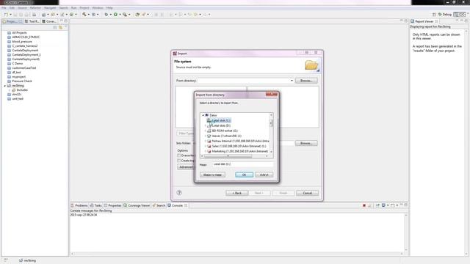Toggle the Overwrite existing resources checkbox
Screen dimensions: 470x264
tap(179, 155)
